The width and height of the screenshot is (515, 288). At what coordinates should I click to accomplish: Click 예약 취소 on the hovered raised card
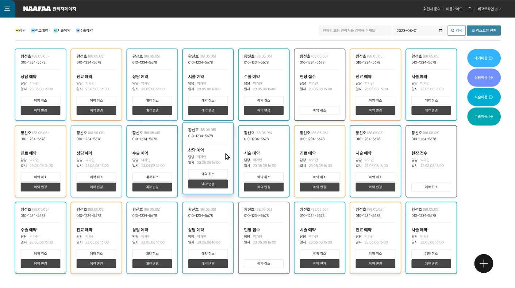pyautogui.click(x=208, y=174)
